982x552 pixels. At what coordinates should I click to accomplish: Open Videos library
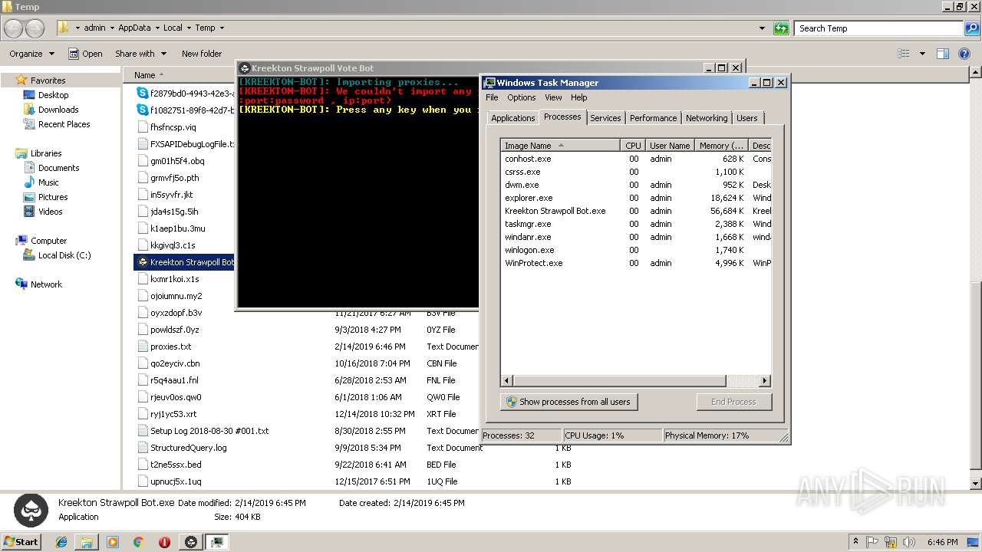pyautogui.click(x=50, y=212)
